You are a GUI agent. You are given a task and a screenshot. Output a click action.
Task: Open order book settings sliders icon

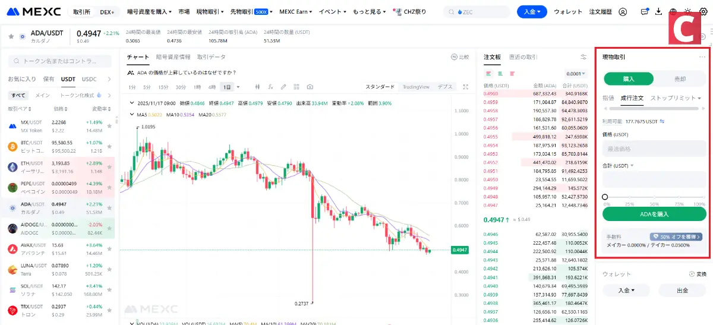(x=583, y=57)
